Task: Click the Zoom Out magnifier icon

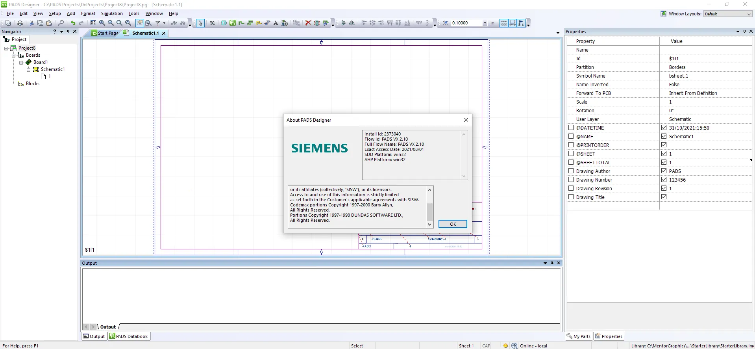Action: point(111,23)
